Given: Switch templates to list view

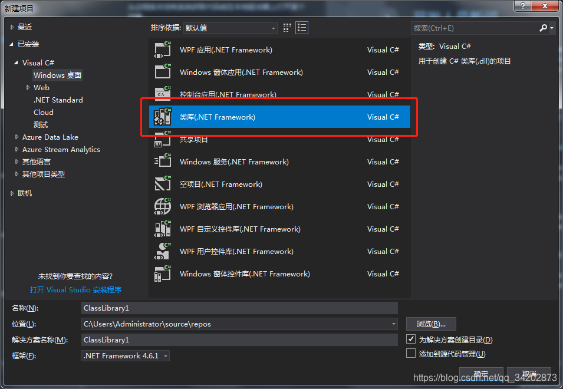Looking at the screenshot, I should [x=302, y=27].
